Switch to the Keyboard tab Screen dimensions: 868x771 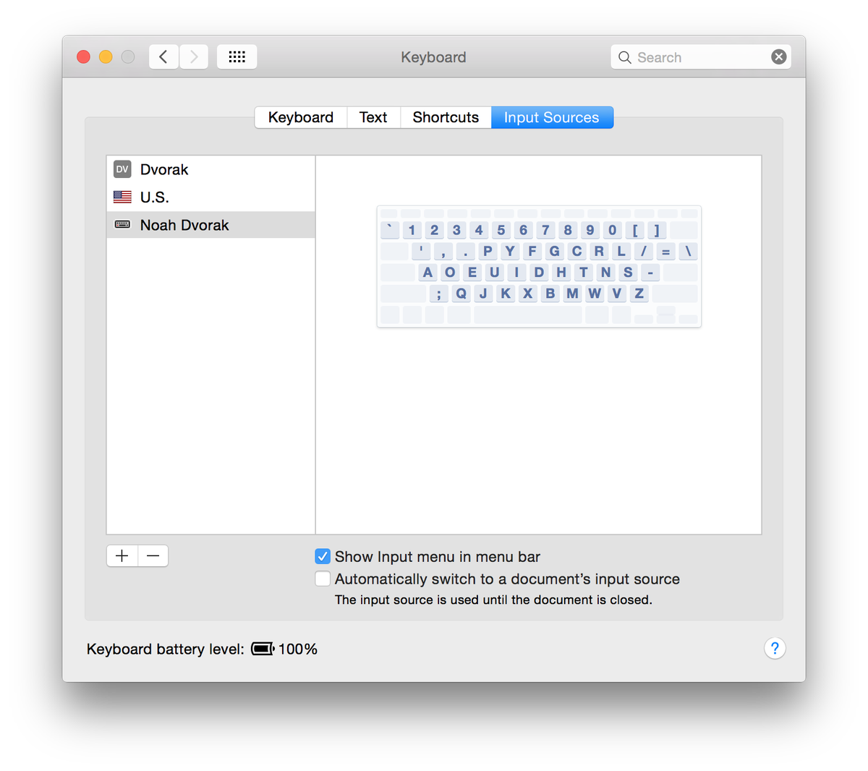click(301, 117)
